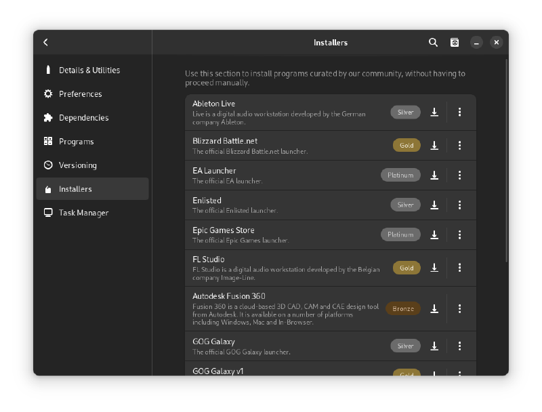Open the three-dot menu for Ableton Live
The image size is (542, 412).
460,112
